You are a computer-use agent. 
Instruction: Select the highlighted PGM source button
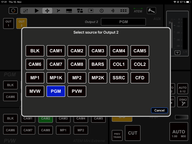click(56, 91)
